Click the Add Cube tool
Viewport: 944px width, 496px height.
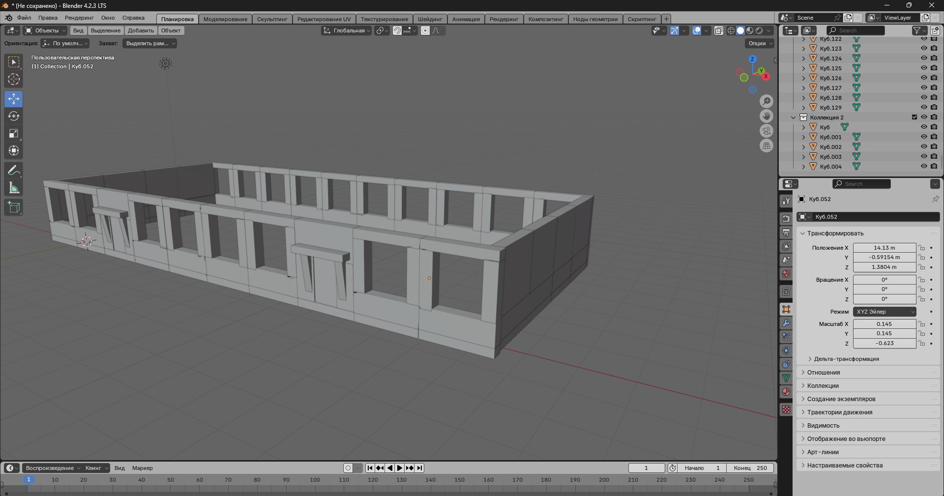pyautogui.click(x=14, y=207)
